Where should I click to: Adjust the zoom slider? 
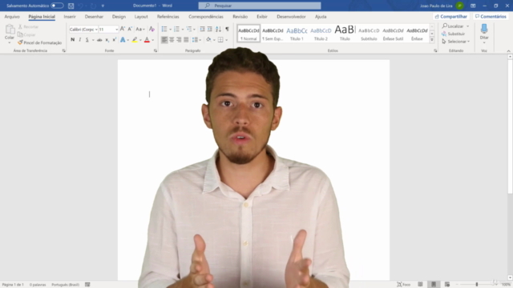(x=477, y=285)
